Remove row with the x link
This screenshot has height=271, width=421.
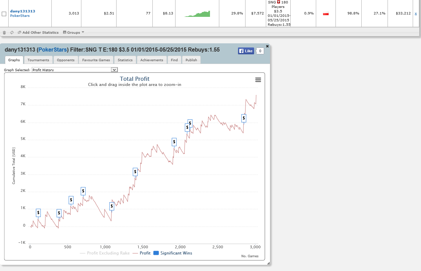415,14
